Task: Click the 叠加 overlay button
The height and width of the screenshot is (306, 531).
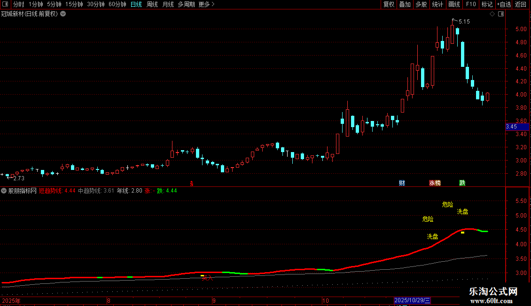Action: 405,4
